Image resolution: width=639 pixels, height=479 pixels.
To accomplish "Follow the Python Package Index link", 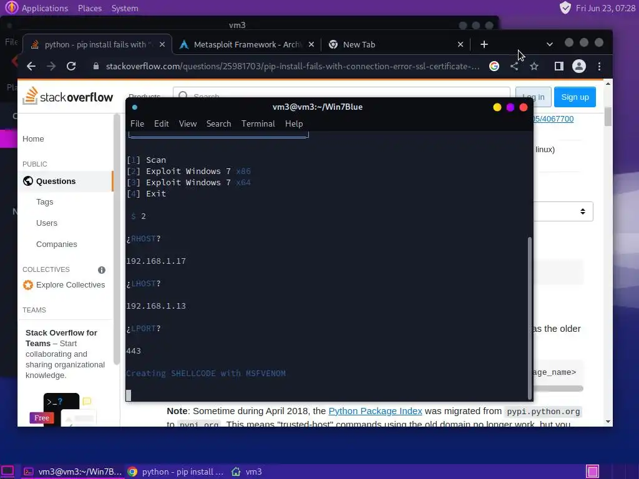I will 375,411.
